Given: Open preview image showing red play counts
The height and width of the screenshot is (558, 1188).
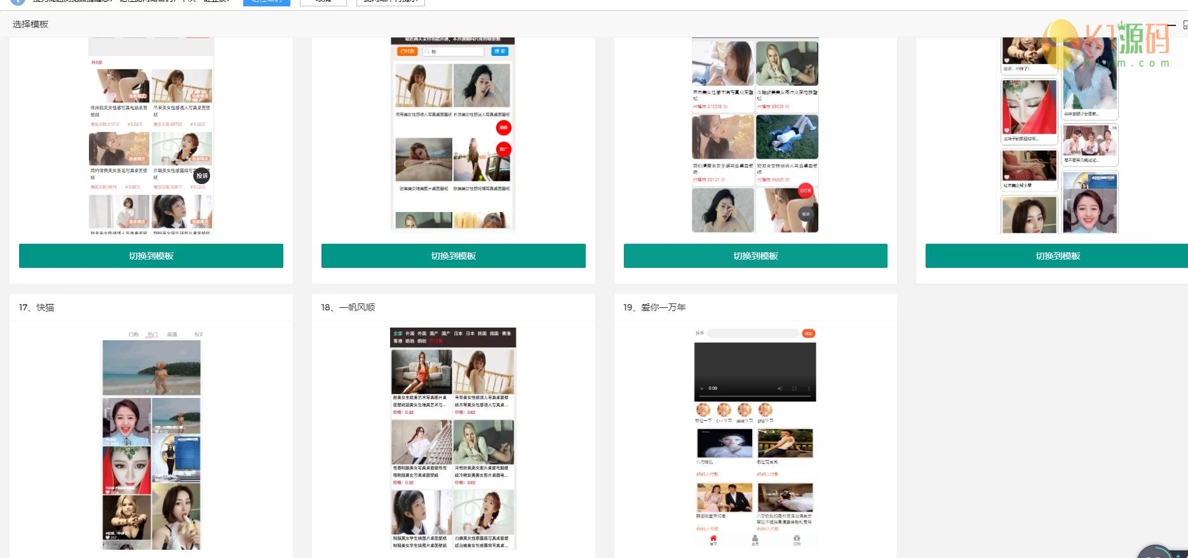Looking at the screenshot, I should (x=755, y=135).
